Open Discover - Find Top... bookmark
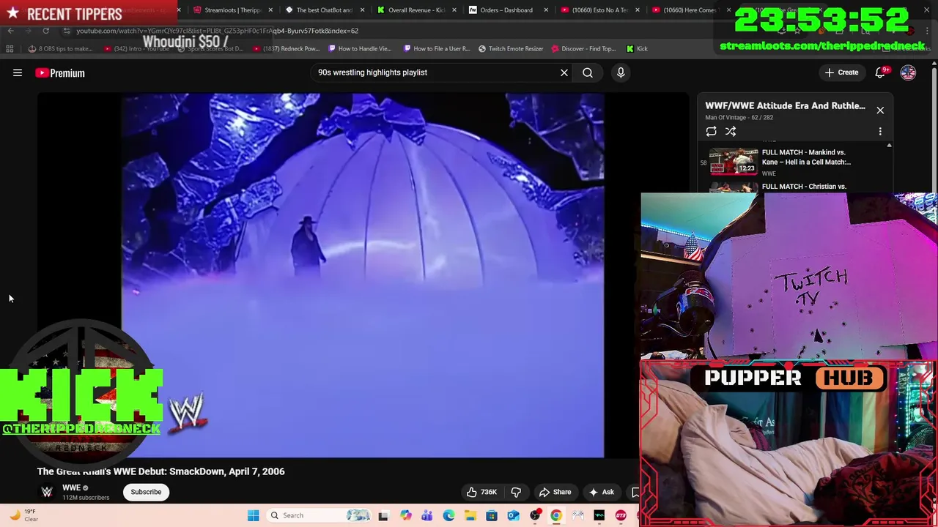The width and height of the screenshot is (938, 527). (584, 48)
